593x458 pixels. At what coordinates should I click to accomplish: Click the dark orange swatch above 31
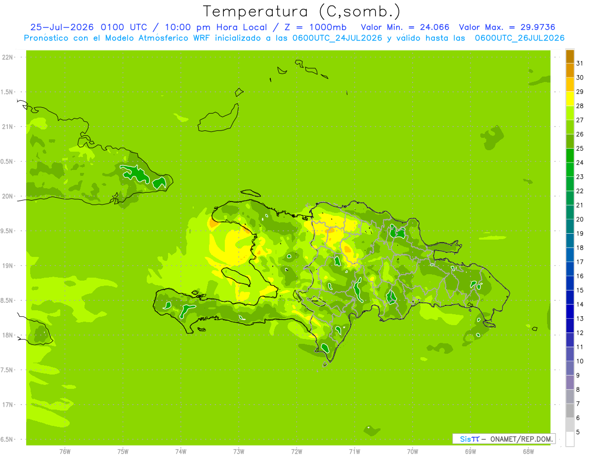click(570, 56)
